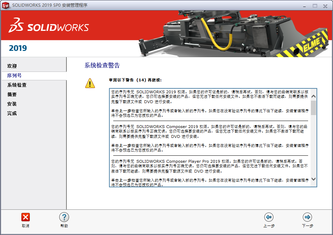333x235 pixels.
Task: Click the red Cancel X icon
Action: 26,217
